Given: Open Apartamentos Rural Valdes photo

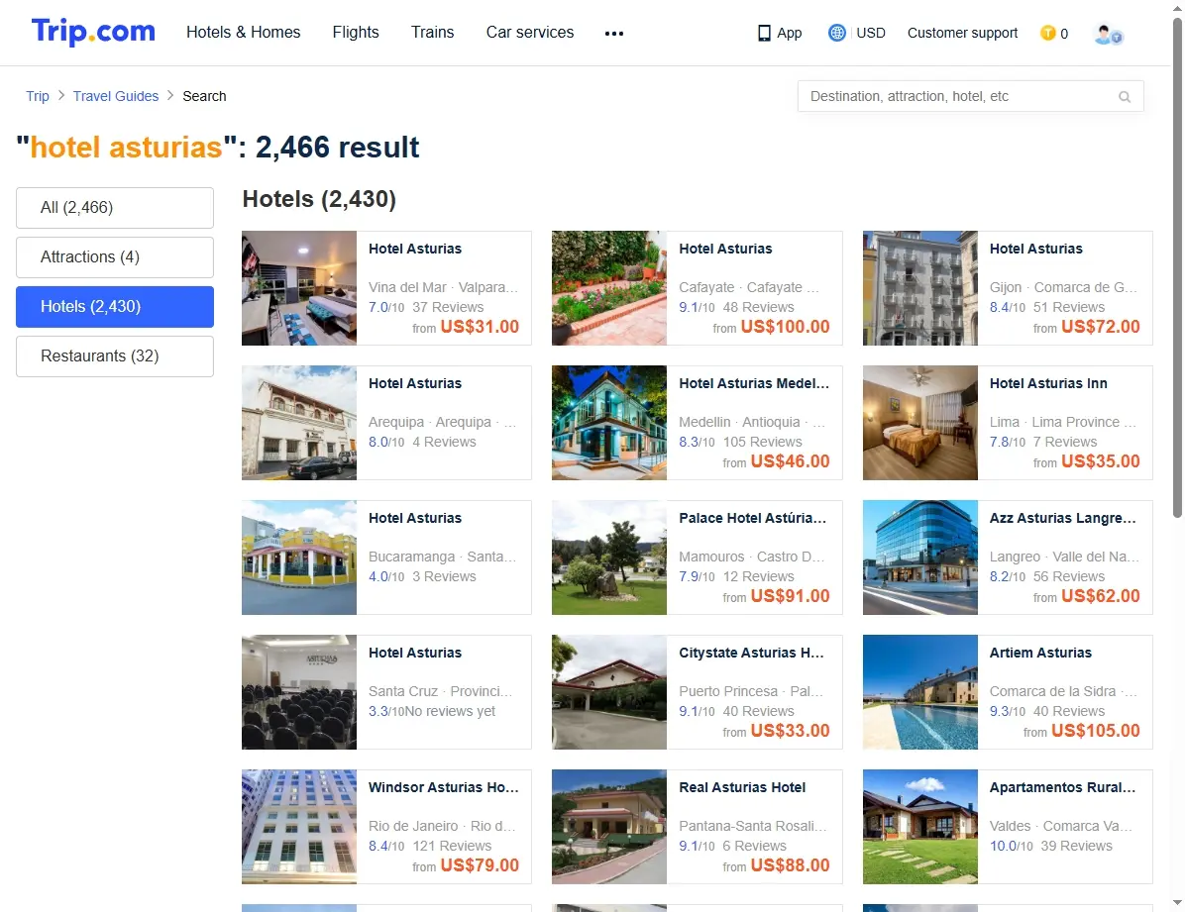Looking at the screenshot, I should point(919,827).
